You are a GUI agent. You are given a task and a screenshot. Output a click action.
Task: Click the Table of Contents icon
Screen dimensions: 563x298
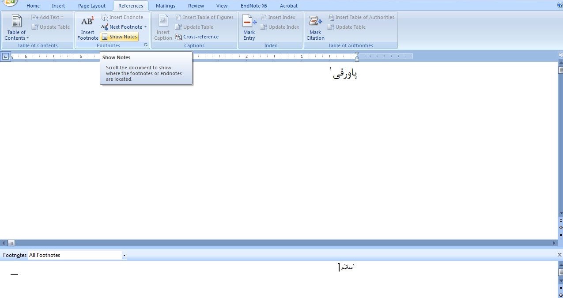point(16,22)
